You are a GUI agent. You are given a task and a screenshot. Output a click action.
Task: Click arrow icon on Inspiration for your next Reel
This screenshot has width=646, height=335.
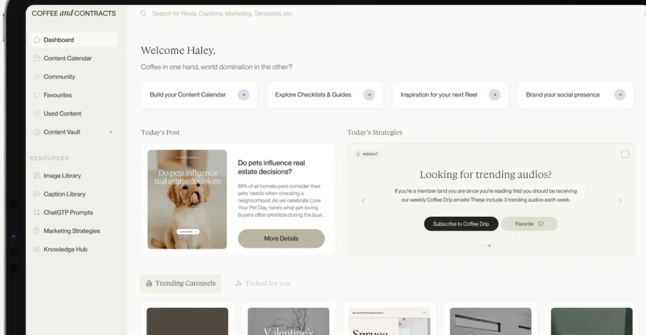494,95
